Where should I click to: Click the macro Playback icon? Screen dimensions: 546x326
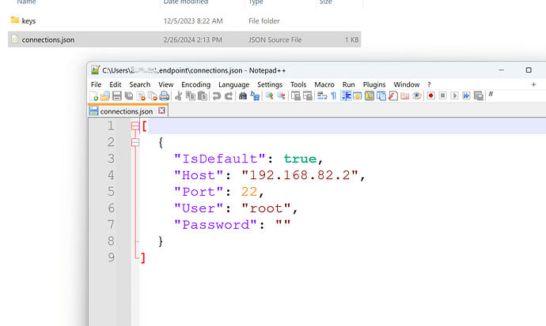pyautogui.click(x=454, y=96)
